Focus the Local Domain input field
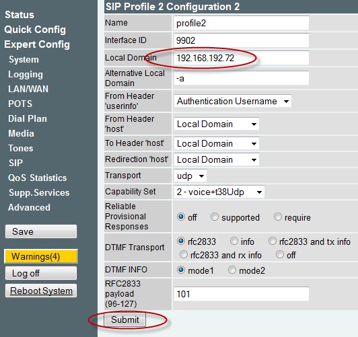Viewport: 358px width, 337px height. click(x=241, y=58)
